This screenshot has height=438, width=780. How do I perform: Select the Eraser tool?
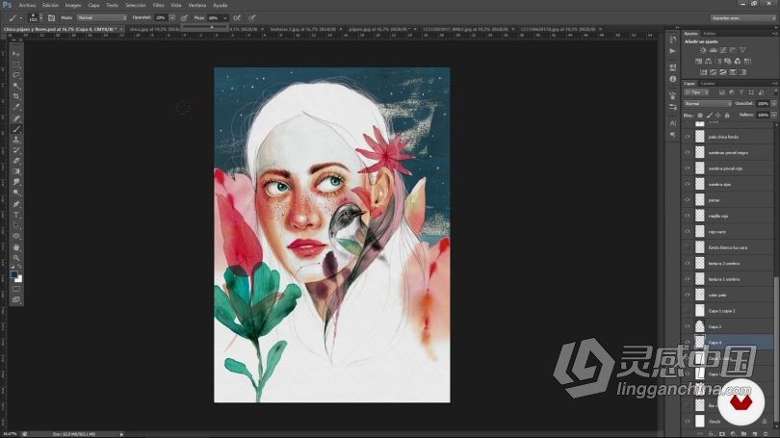point(16,161)
